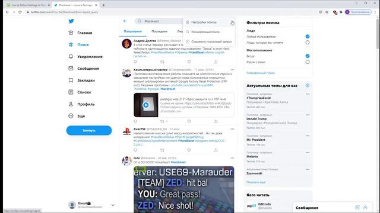Image resolution: width=380 pixels, height=213 pixels.
Task: Reply to Андрей Долгов tweet
Action: click(135, 62)
